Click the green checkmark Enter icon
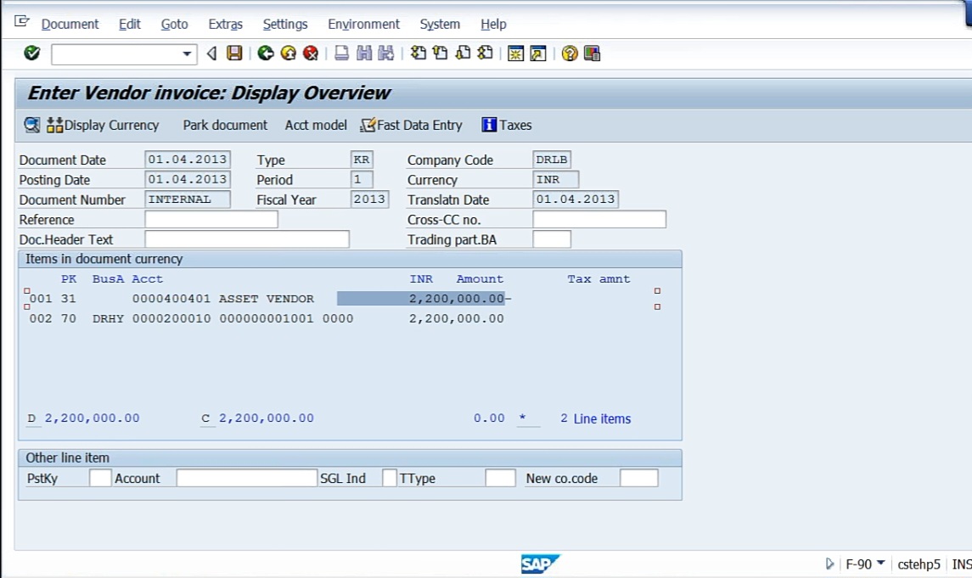The image size is (972, 578). point(31,53)
